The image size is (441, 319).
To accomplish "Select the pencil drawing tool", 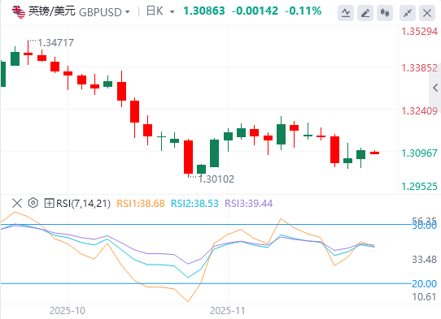I will pos(365,13).
